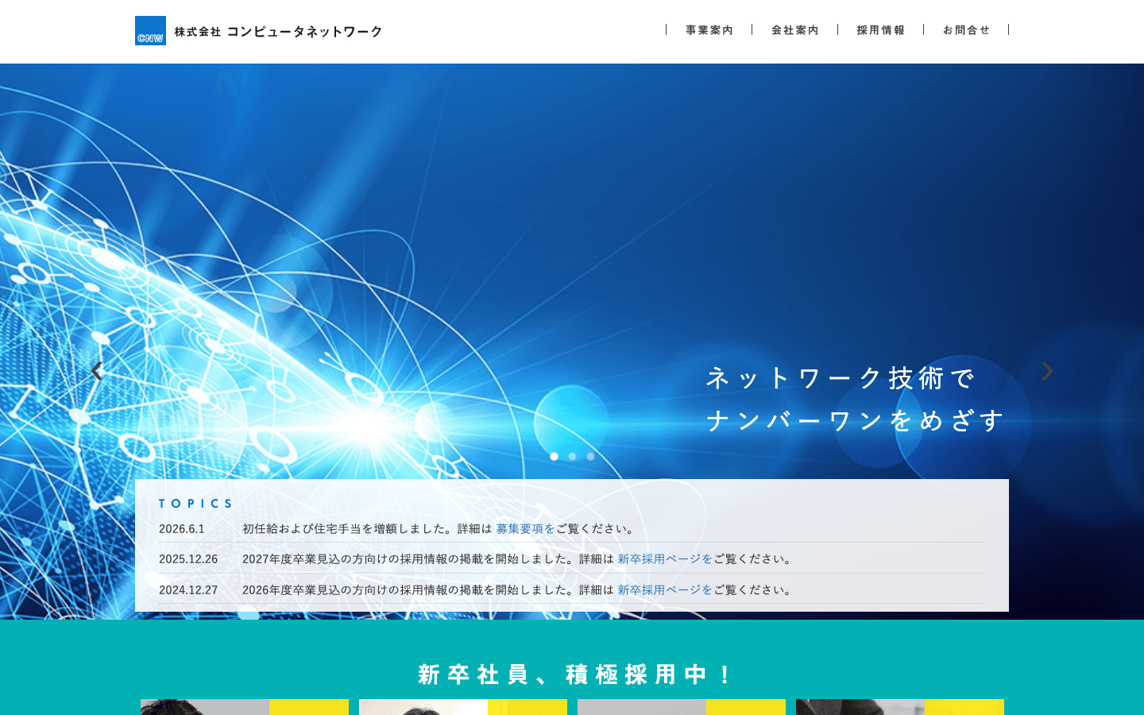
Task: Open the 会社案内 menu item
Action: 795,30
